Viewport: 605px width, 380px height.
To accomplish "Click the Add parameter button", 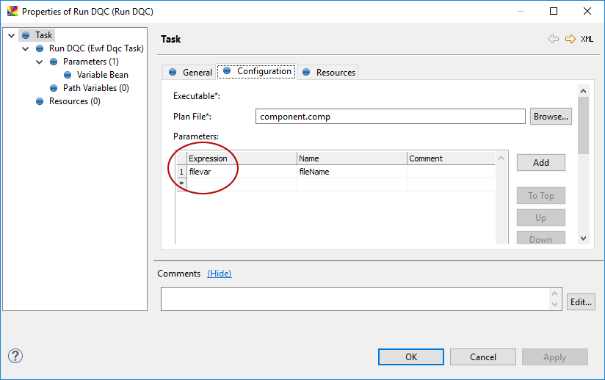I will tap(540, 162).
